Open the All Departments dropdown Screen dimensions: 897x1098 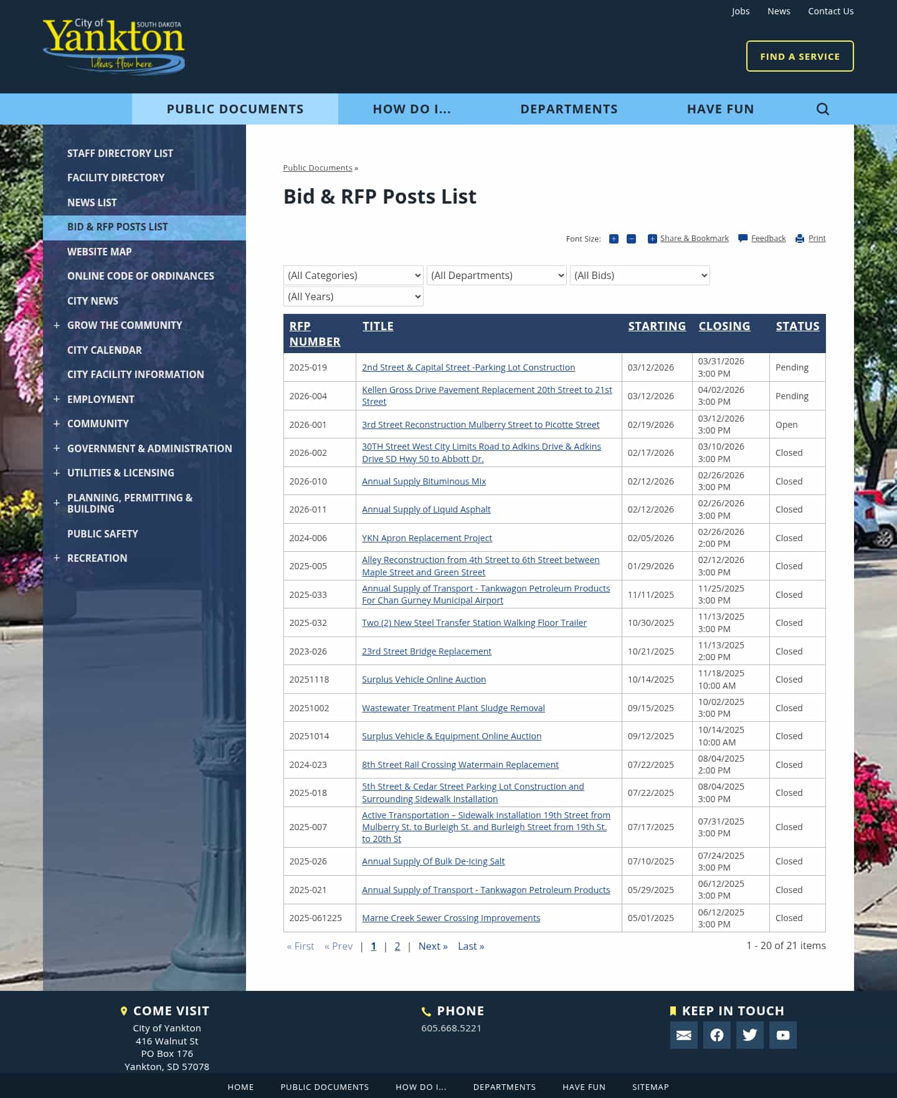click(496, 275)
